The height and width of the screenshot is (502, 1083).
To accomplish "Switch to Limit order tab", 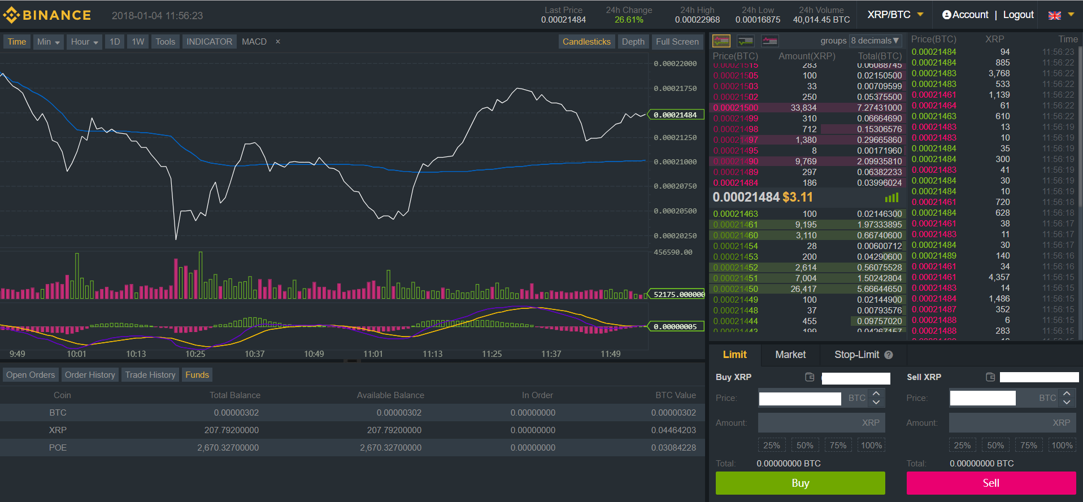I will (735, 355).
